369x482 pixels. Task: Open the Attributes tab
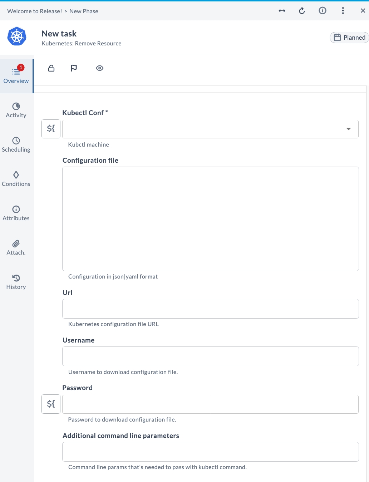(x=16, y=213)
